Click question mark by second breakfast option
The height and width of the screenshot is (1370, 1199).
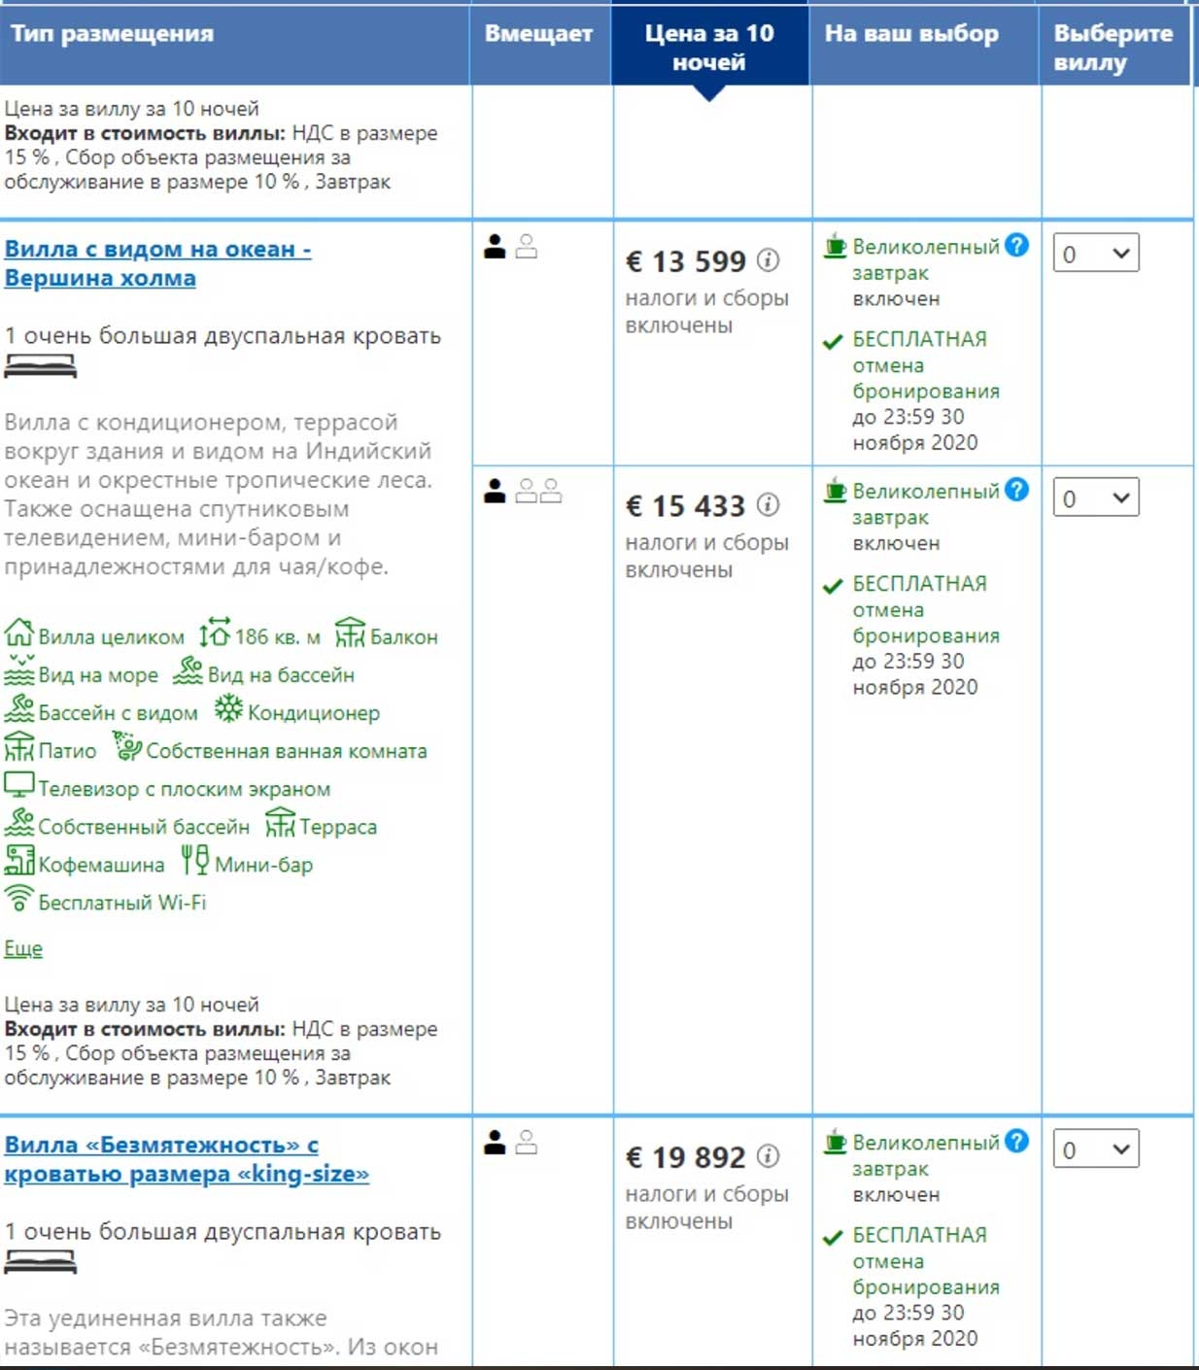[x=1016, y=490]
